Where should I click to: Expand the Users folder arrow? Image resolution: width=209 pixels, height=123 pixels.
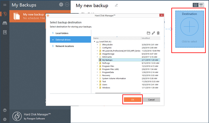[97, 85]
